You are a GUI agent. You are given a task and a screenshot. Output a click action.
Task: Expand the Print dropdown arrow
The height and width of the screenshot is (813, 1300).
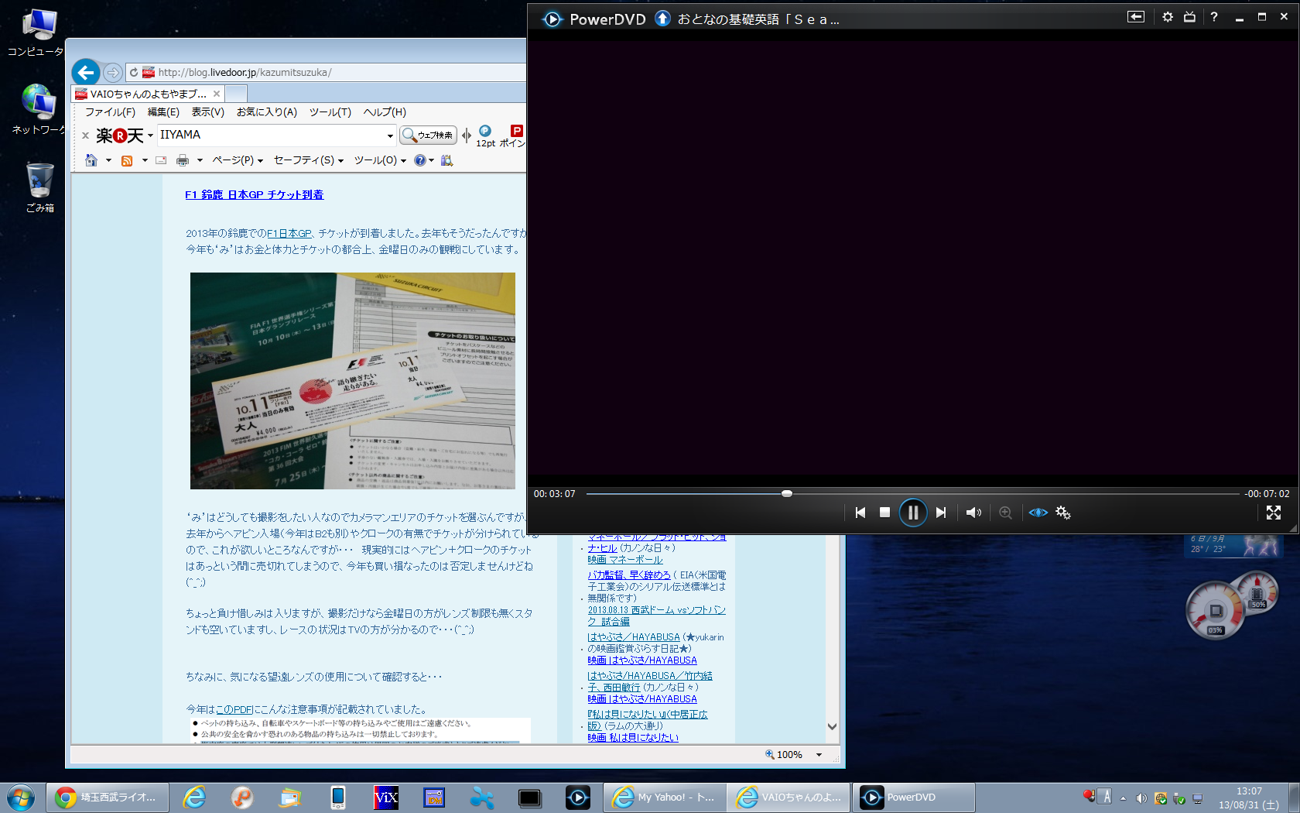200,160
